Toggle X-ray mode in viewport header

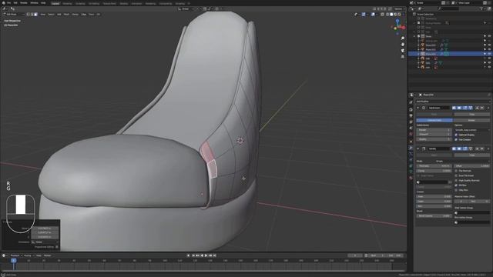[x=382, y=14]
